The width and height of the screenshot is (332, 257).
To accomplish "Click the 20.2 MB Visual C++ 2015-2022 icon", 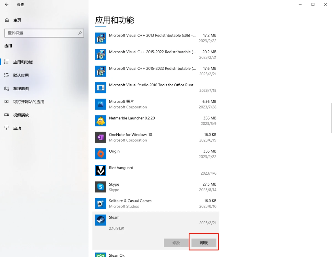I will [101, 55].
